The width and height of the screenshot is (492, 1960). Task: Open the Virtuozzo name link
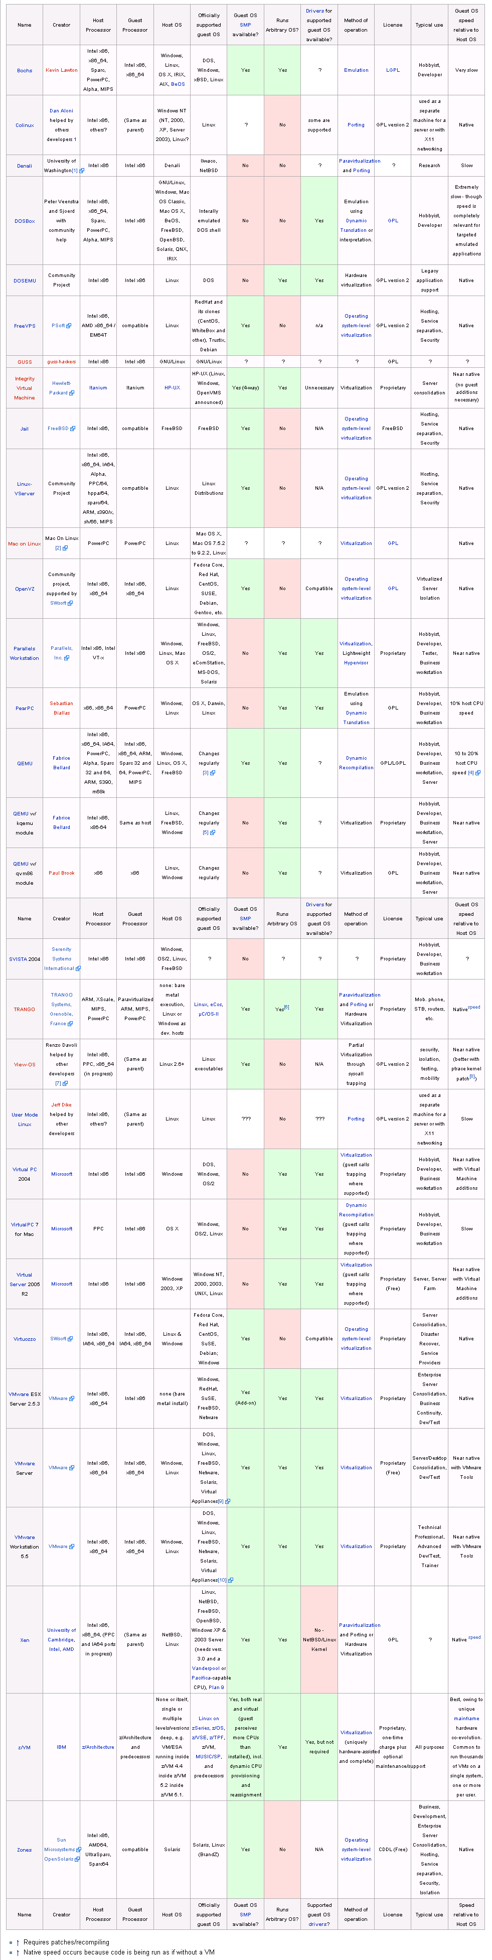[x=25, y=1338]
